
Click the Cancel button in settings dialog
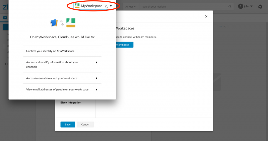(85, 125)
